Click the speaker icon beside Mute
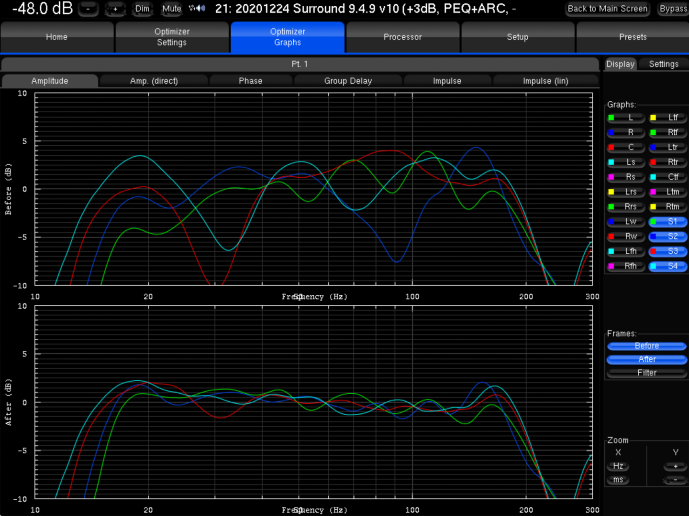The image size is (689, 516). click(x=197, y=9)
